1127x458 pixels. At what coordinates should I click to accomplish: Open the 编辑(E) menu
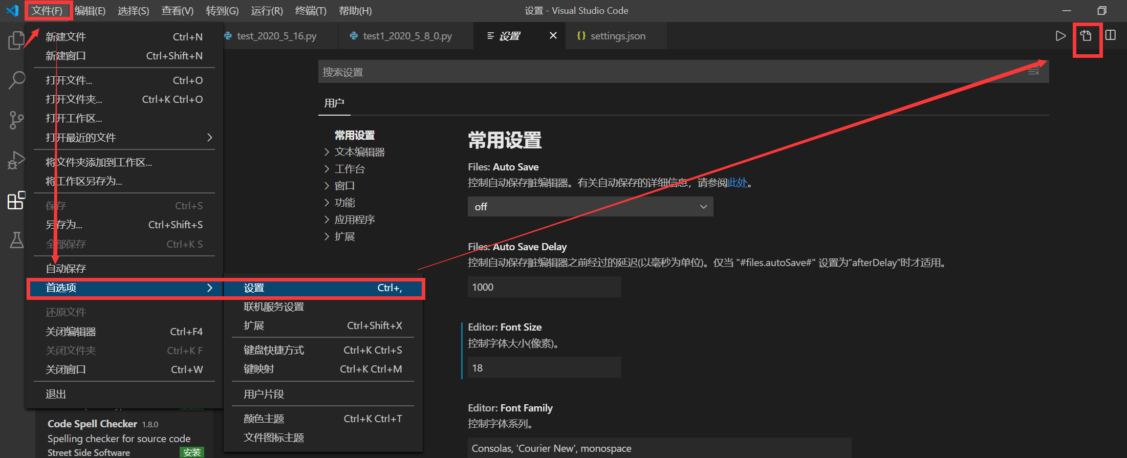(x=90, y=11)
